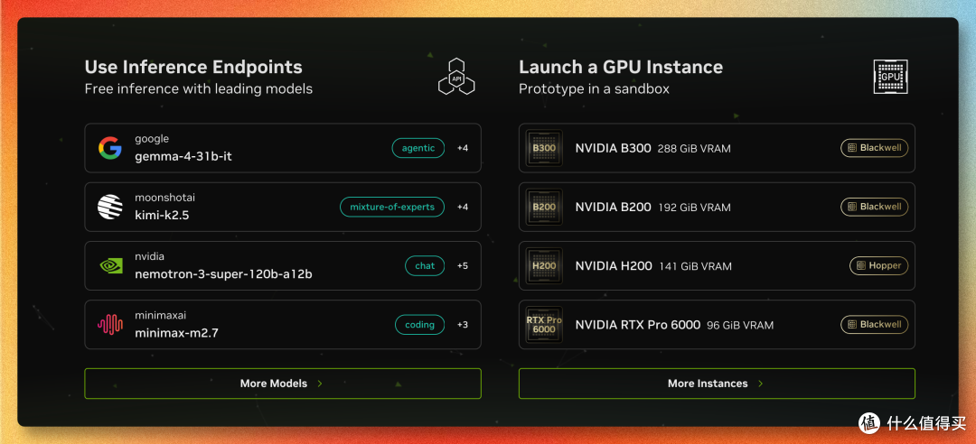
Task: Click the MiniMax waveform logo
Action: coord(110,325)
